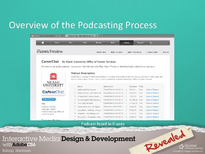The height and width of the screenshot is (154, 205).
Task: Switch to the Learning to Podcast tab
Action: tap(48, 36)
